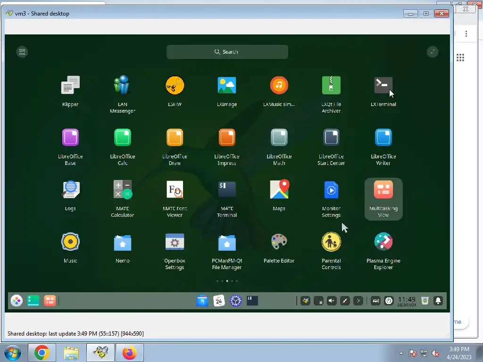Switch launcher to category list view
483x362 pixels.
(x=22, y=52)
